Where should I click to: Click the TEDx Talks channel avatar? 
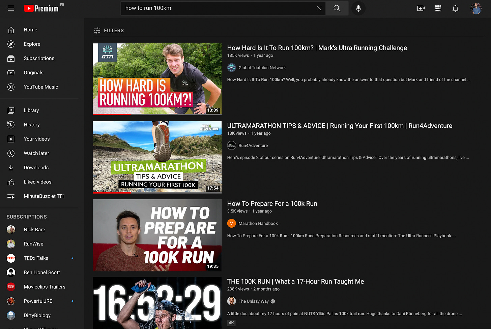[x=11, y=258]
